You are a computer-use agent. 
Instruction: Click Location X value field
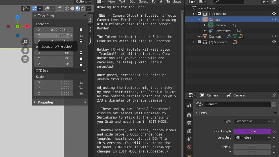[x=54, y=30]
